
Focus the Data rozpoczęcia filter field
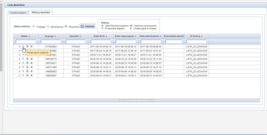126,41
